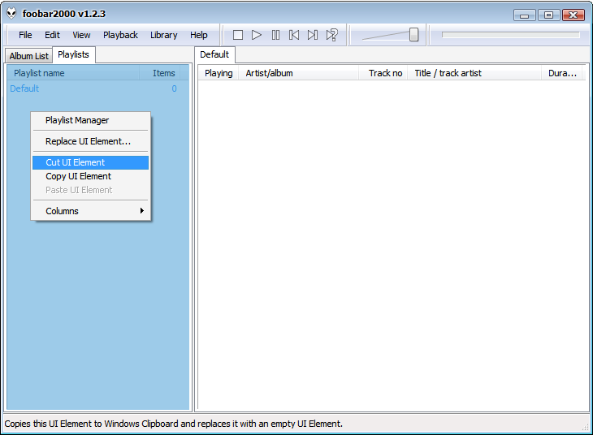Image resolution: width=593 pixels, height=435 pixels.
Task: Open the Library menu
Action: tap(164, 35)
